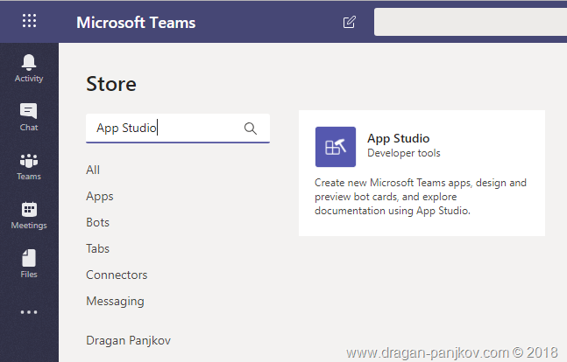Open Meetings calendar icon

click(x=29, y=210)
